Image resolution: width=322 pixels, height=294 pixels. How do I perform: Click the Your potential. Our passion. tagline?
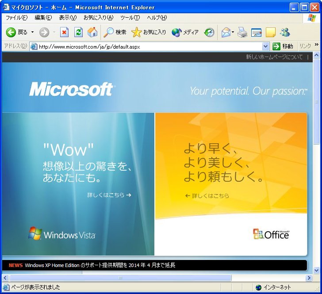(248, 91)
